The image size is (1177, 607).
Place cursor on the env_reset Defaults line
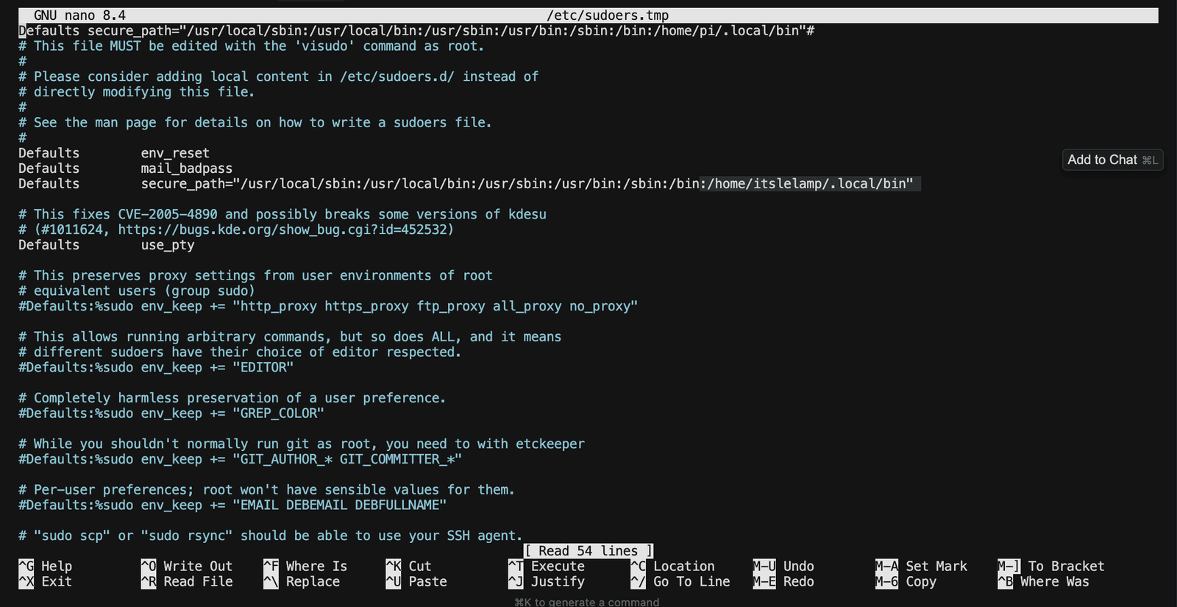point(114,153)
